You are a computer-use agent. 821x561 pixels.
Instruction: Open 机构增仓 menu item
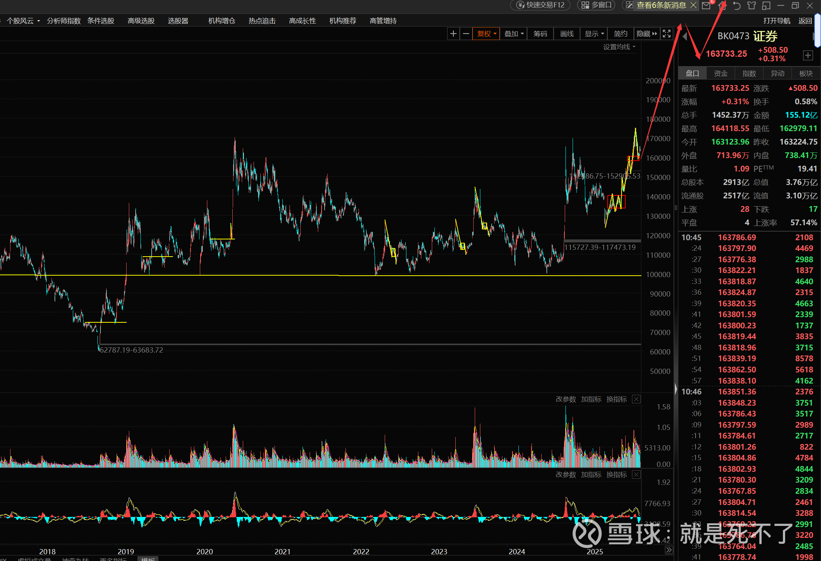click(x=221, y=21)
